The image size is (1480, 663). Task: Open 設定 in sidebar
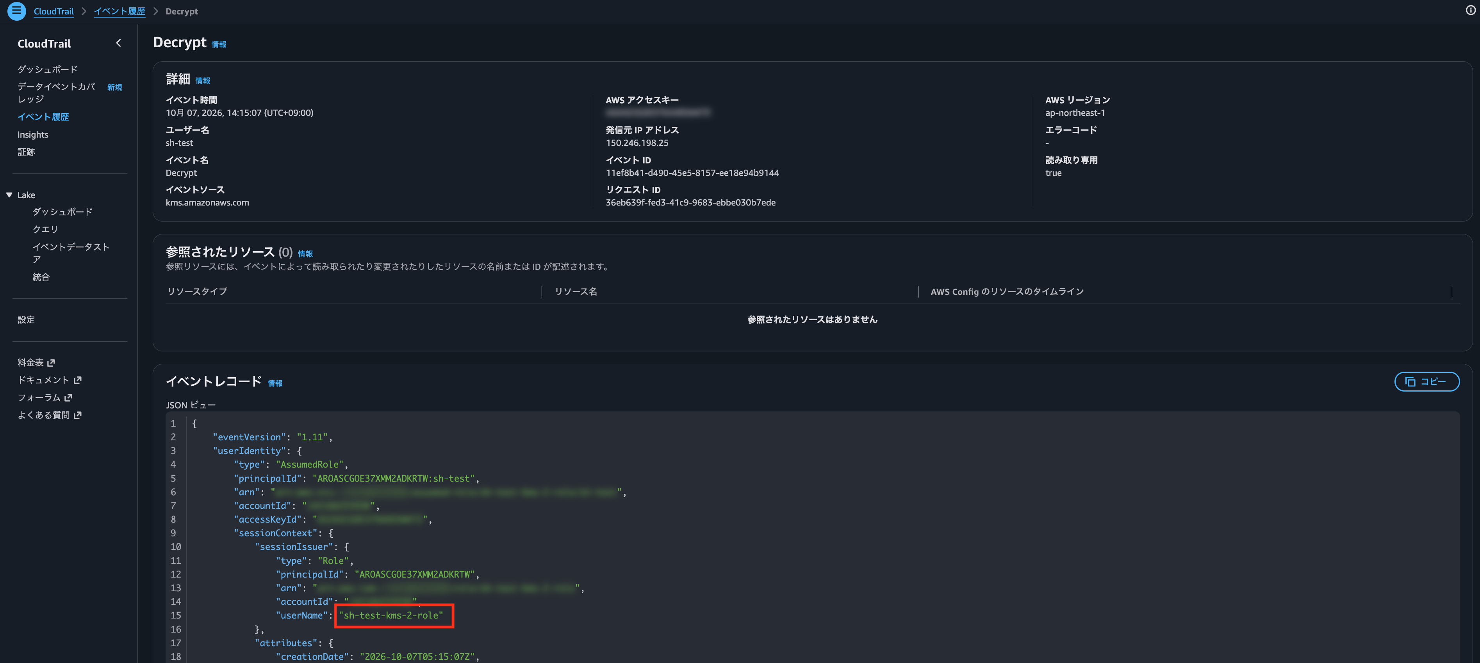[27, 320]
